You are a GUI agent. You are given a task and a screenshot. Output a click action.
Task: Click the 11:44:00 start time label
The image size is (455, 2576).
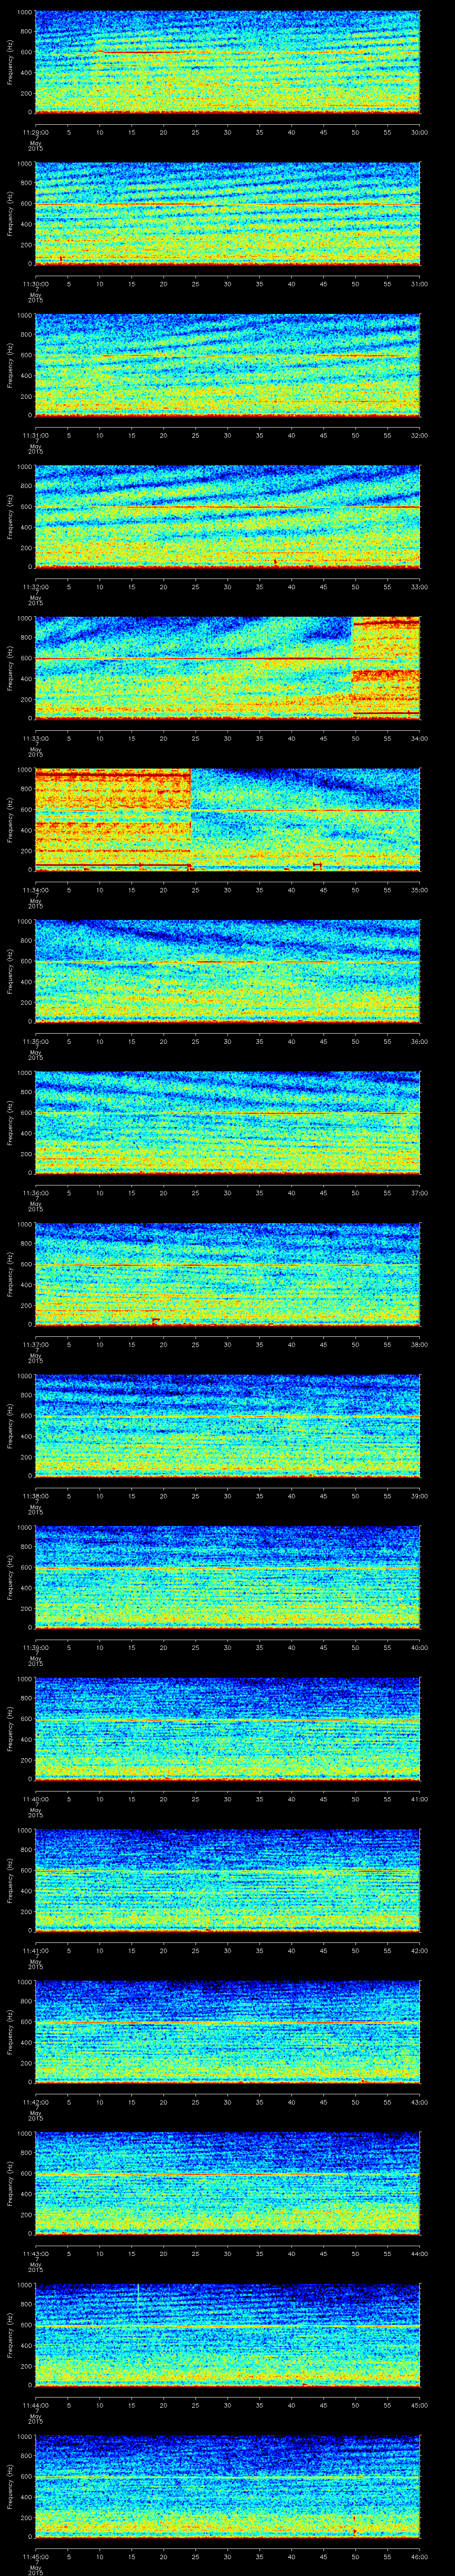(x=35, y=2405)
